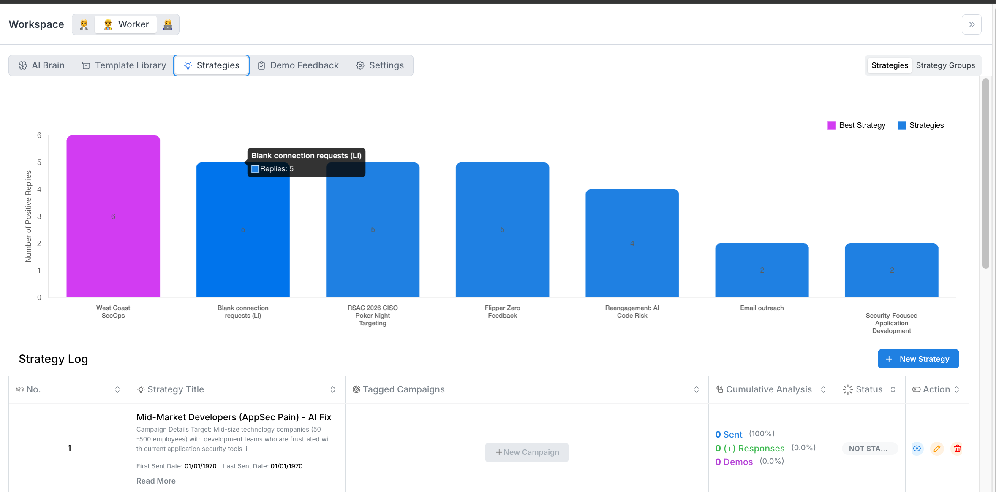Open the AI Brain tab
Image resolution: width=996 pixels, height=492 pixels.
tap(41, 65)
